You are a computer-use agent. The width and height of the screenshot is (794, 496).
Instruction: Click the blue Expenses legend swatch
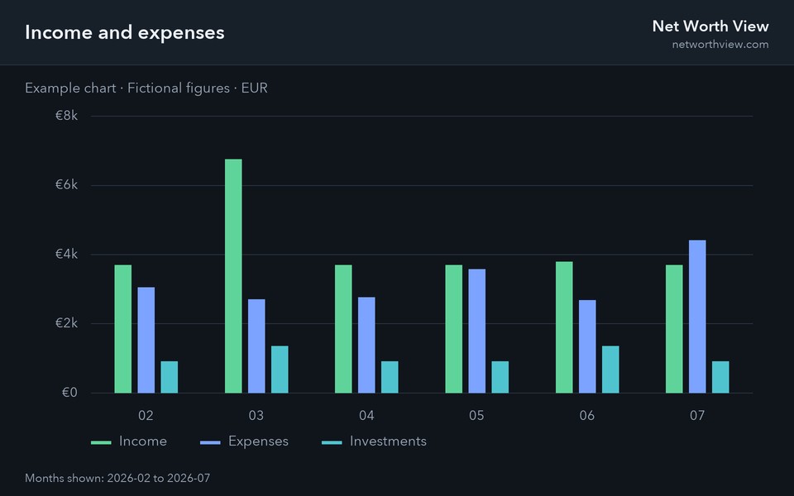[x=210, y=443]
